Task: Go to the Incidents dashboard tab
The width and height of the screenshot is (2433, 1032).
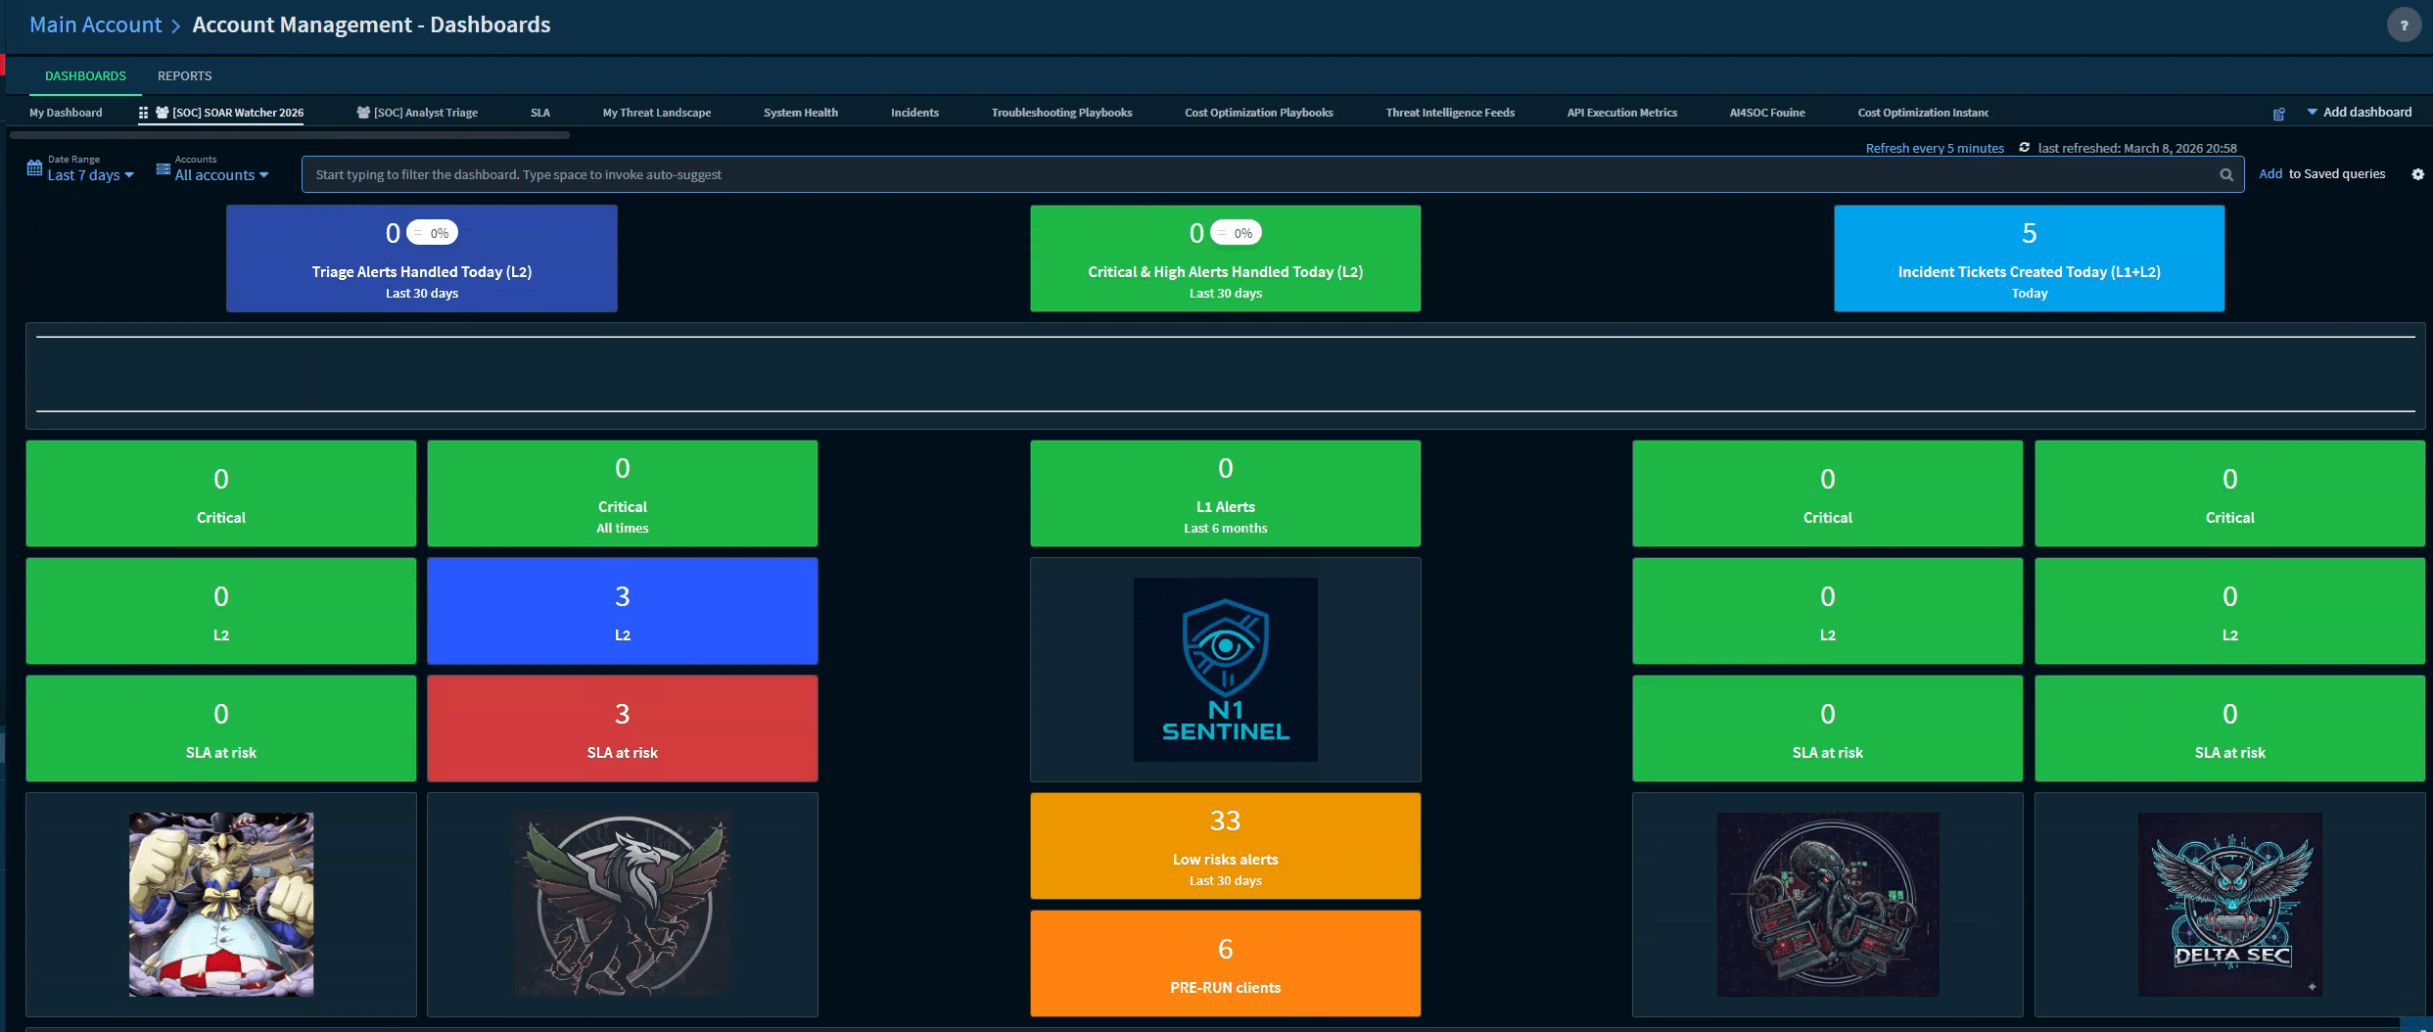Action: coord(914,113)
